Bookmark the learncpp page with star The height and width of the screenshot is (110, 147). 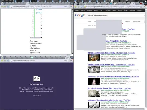click(68, 7)
